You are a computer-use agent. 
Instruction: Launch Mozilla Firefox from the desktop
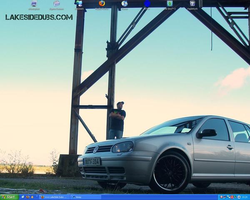click(102, 5)
